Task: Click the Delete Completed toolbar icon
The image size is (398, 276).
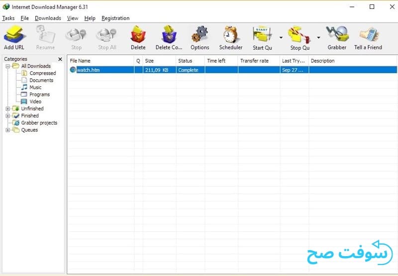Action: (x=169, y=34)
